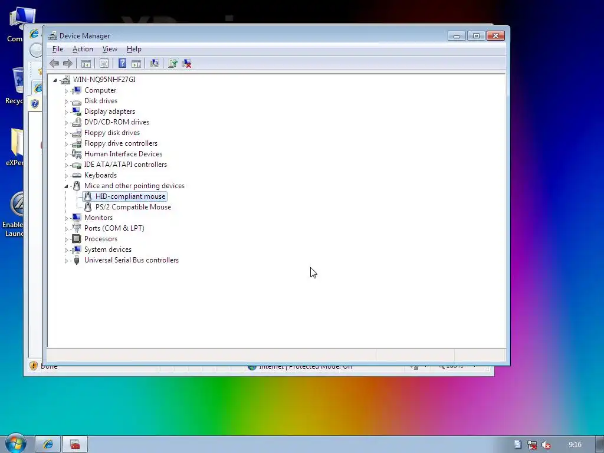This screenshot has width=604, height=453.
Task: Expand Universal Serial Bus controllers category
Action: [66, 261]
